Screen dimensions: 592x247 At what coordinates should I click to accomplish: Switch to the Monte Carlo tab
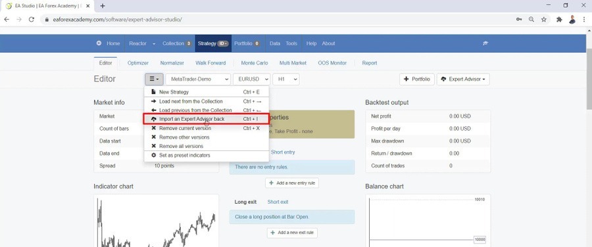coord(255,63)
